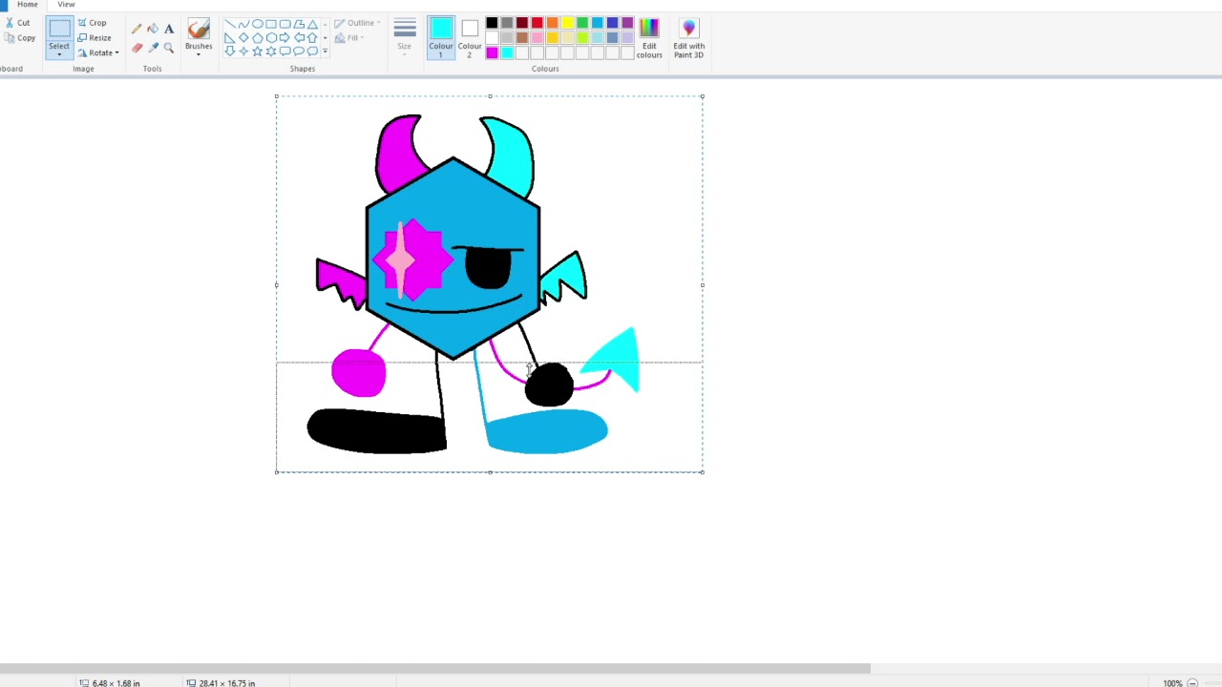Choose the Up arrow shape

[312, 38]
